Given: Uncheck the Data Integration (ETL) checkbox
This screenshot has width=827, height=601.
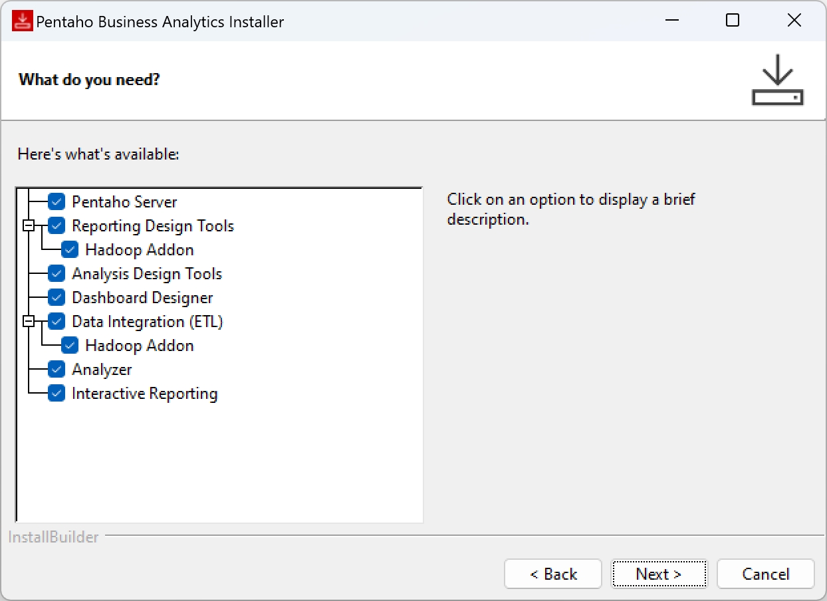Looking at the screenshot, I should (x=57, y=322).
